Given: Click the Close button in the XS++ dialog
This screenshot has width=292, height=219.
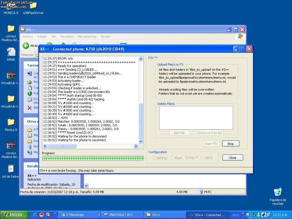Looking at the screenshot, I should [x=233, y=158].
